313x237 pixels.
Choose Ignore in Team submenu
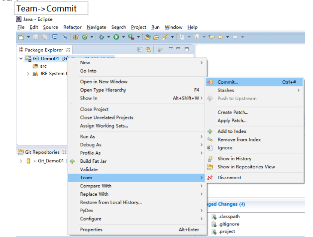click(x=254, y=148)
